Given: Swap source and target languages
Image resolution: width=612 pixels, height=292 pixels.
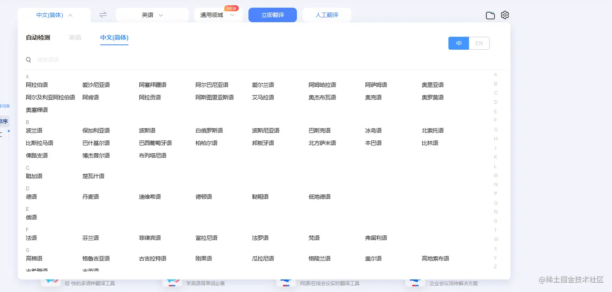Looking at the screenshot, I should (x=103, y=15).
